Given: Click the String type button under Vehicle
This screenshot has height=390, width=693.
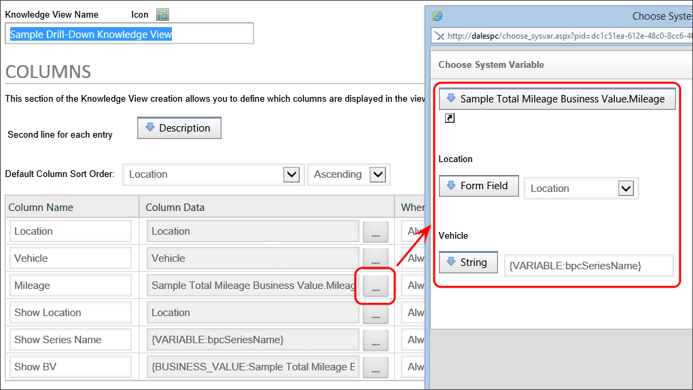Looking at the screenshot, I should click(x=468, y=262).
